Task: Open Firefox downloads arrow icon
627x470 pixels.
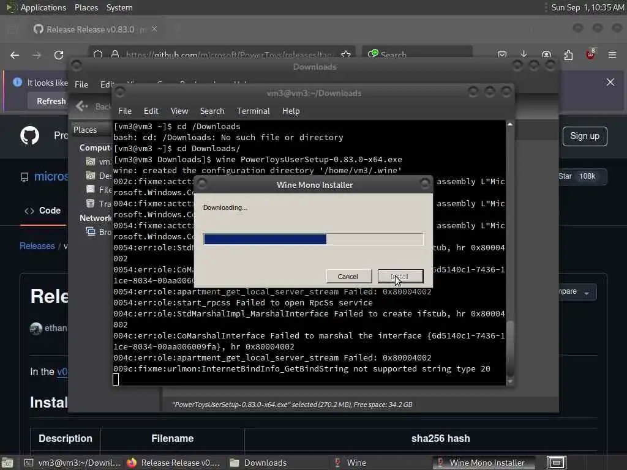Action: click(x=524, y=54)
